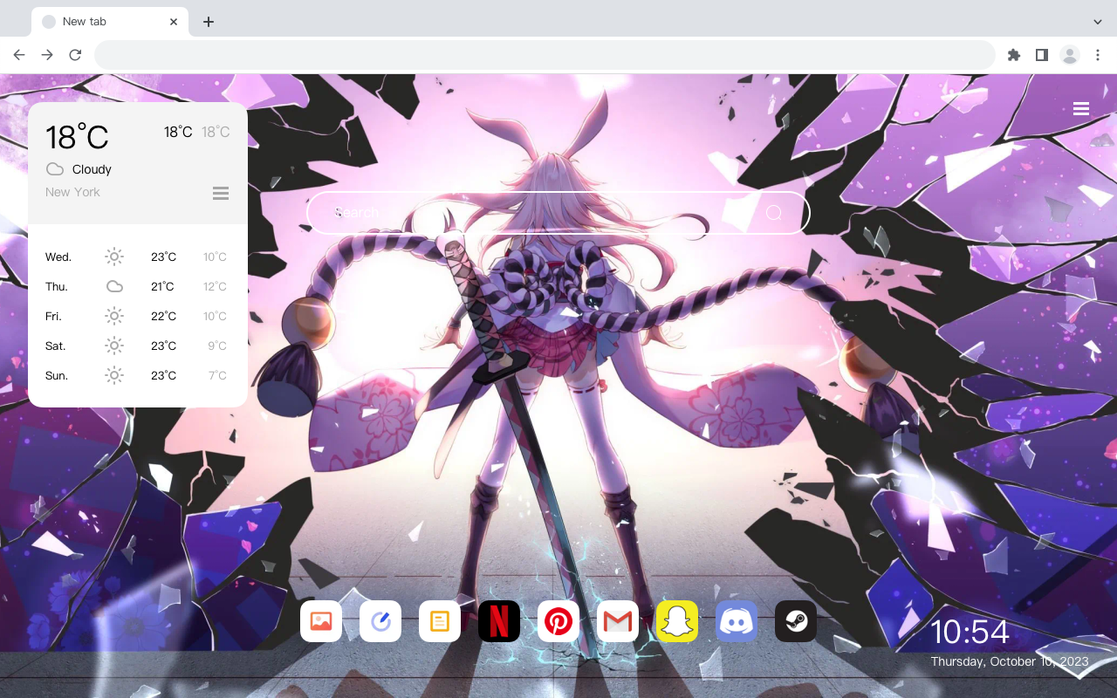This screenshot has height=698, width=1117.
Task: Click the Thursday, October date text
Action: click(1010, 661)
